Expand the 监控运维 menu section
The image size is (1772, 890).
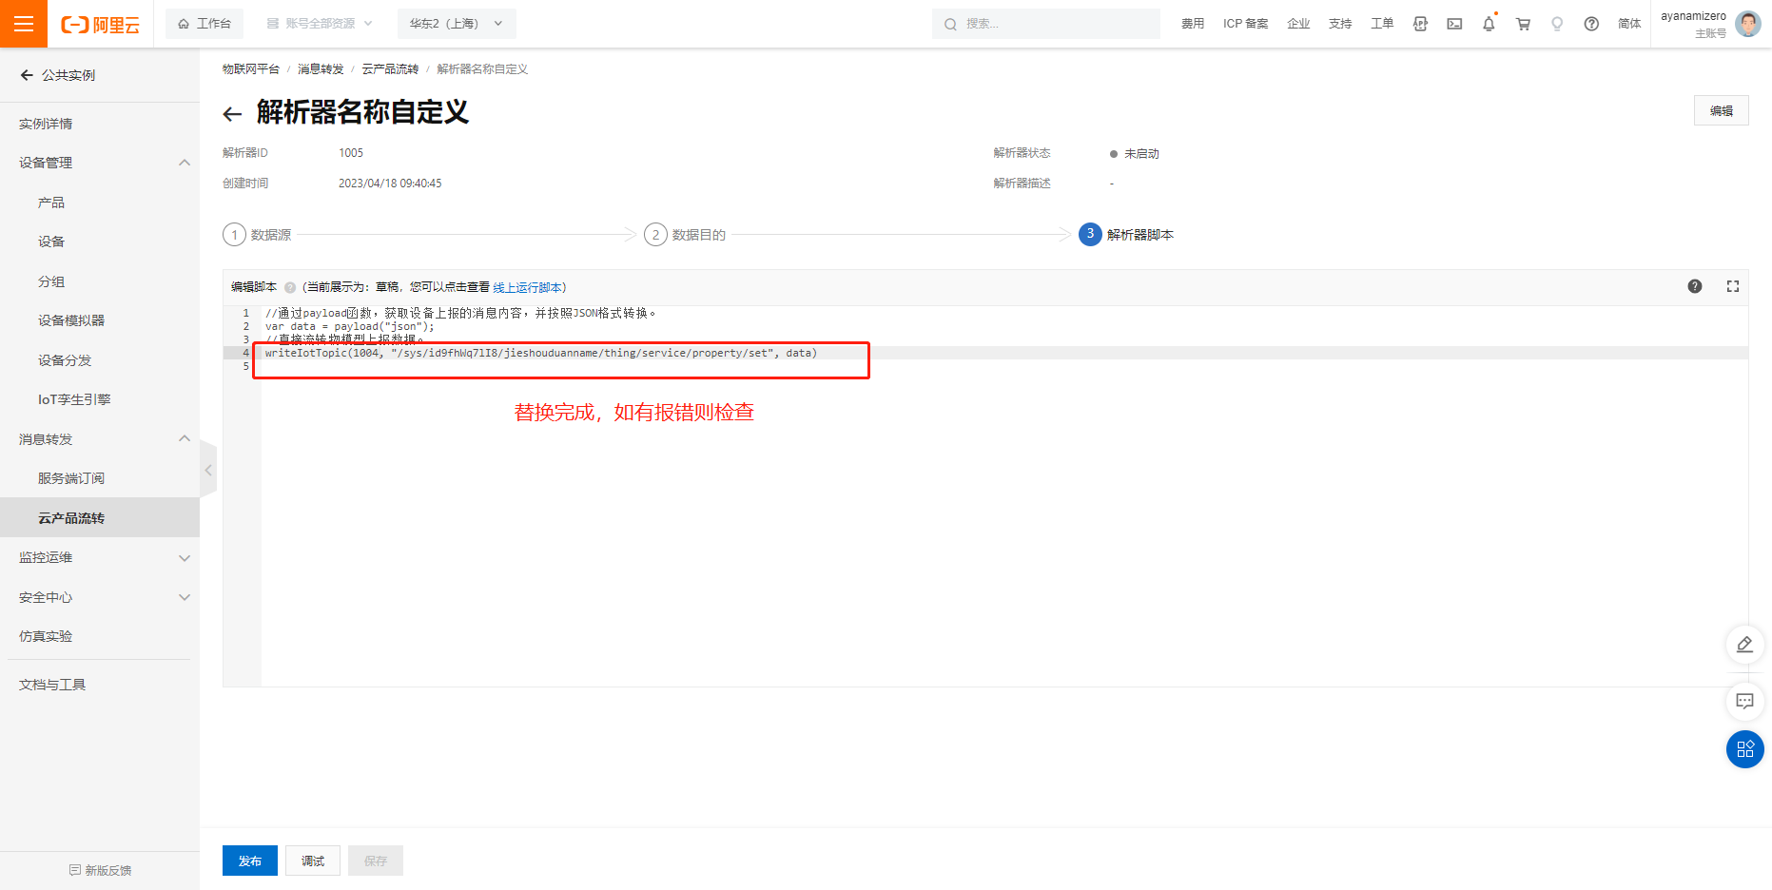coord(185,558)
